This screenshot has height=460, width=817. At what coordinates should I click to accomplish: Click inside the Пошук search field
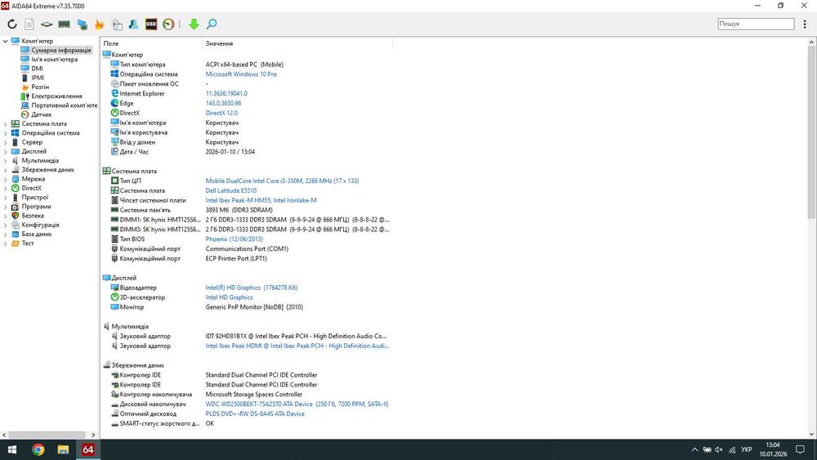756,24
